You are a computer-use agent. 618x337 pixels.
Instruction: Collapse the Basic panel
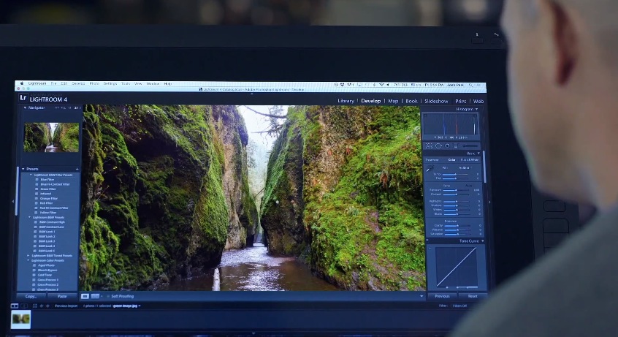[x=479, y=153]
